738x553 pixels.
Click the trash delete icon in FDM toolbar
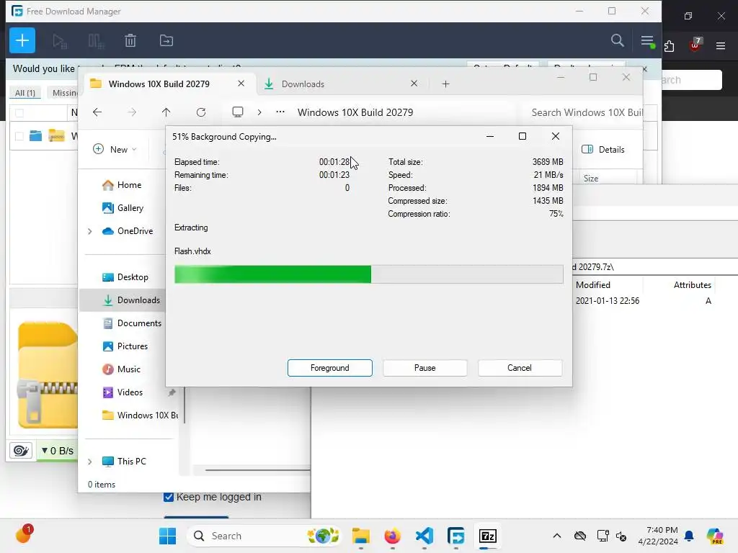click(x=130, y=41)
